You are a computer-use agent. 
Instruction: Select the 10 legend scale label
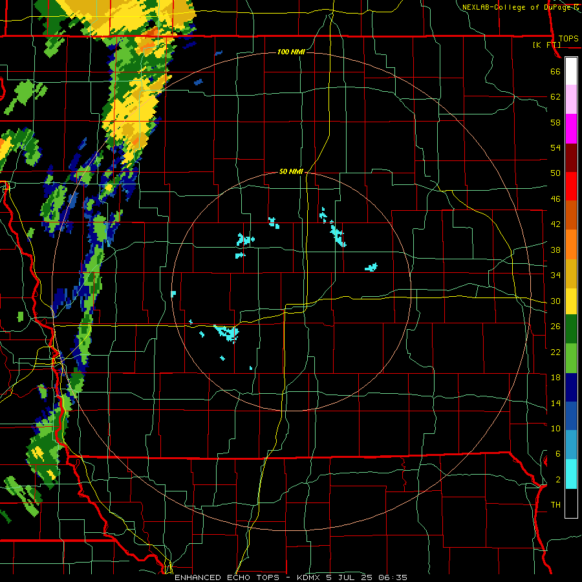point(555,428)
